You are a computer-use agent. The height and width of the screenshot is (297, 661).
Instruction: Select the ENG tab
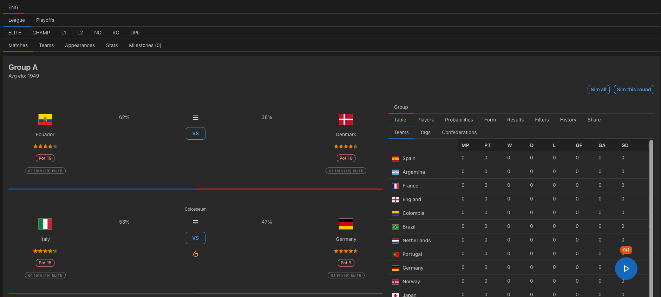pyautogui.click(x=13, y=7)
